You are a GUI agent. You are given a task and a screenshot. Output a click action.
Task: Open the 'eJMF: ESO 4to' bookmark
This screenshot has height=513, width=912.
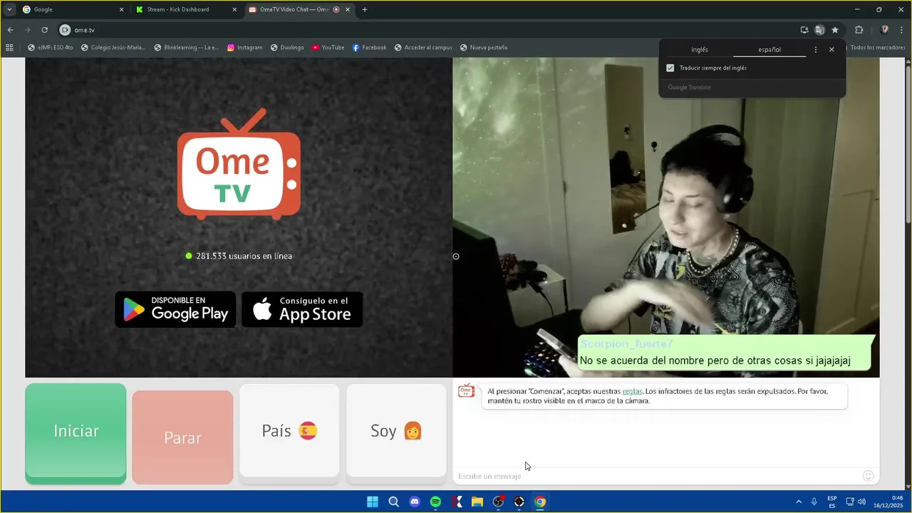[x=50, y=48]
